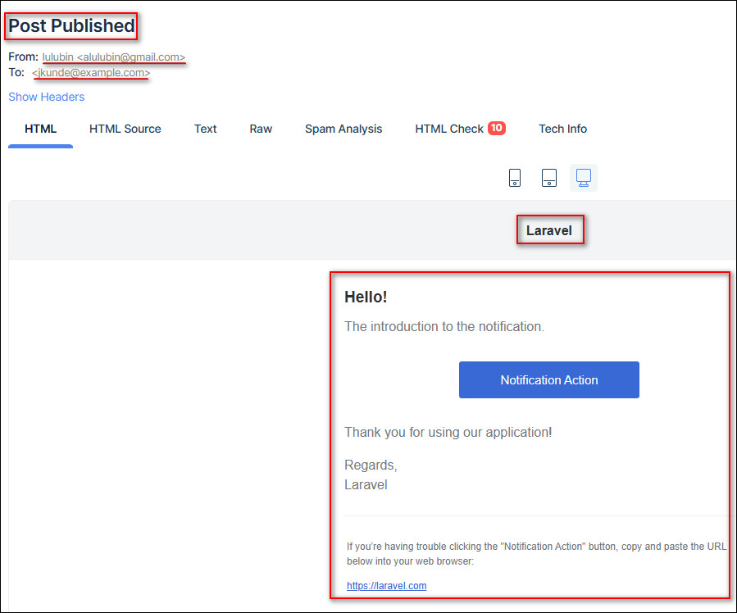Click the Post Published subject heading

71,26
